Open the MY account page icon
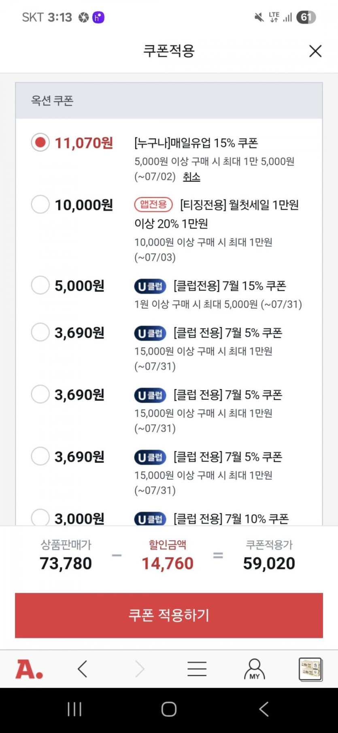338x733 pixels. pos(254,669)
